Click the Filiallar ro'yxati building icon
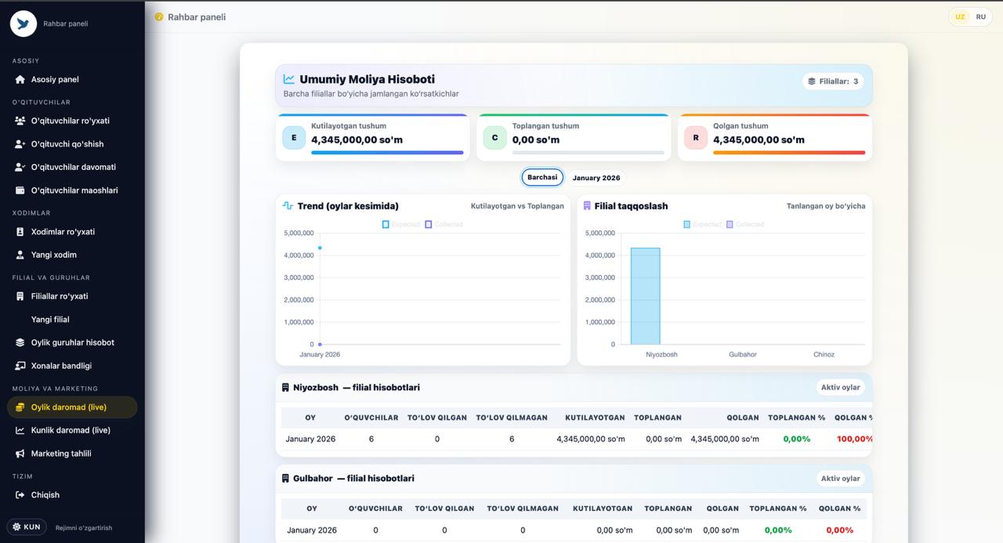Viewport: 1003px width, 543px height. (x=20, y=296)
